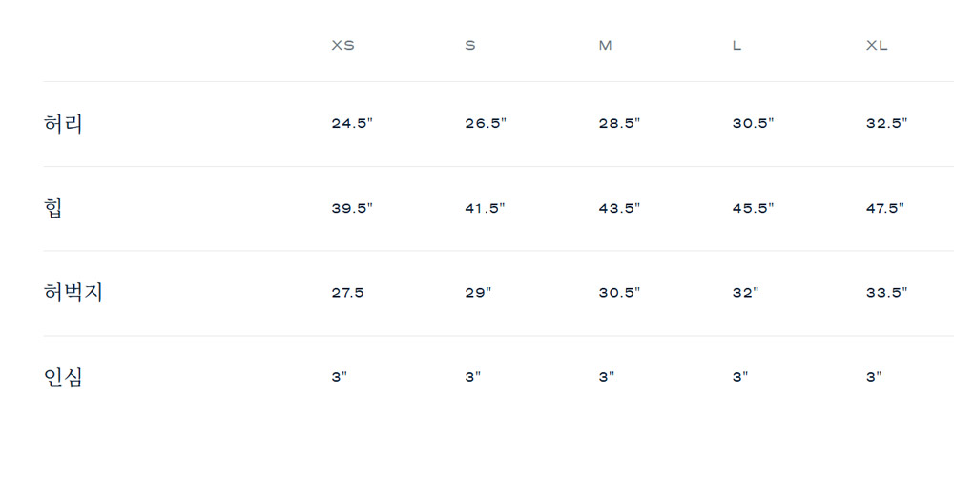Select the 허리 row label
This screenshot has width=954, height=477.
tap(64, 124)
